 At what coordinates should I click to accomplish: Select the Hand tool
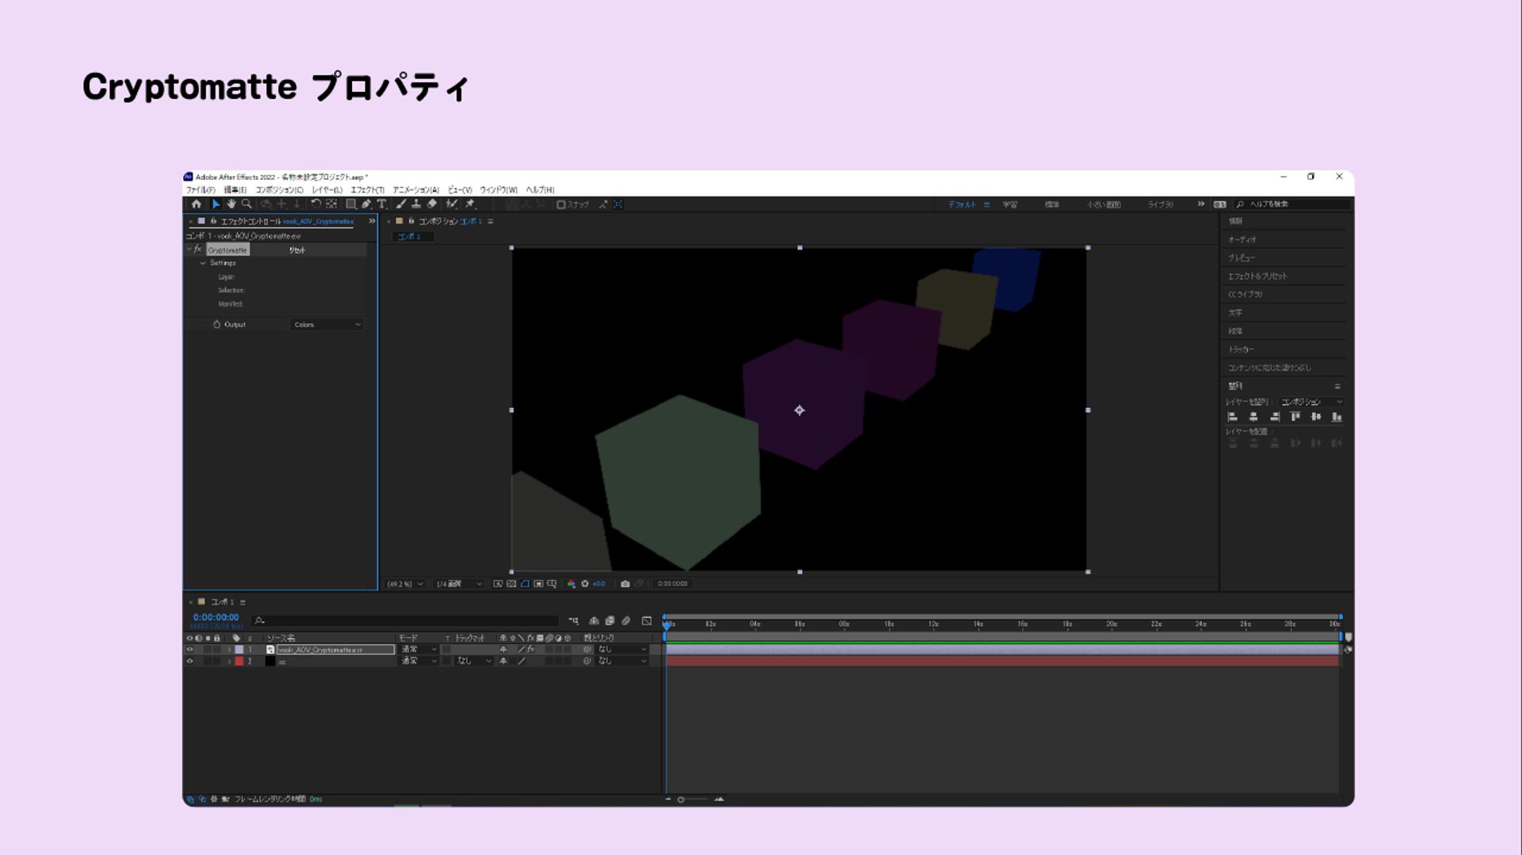click(231, 204)
